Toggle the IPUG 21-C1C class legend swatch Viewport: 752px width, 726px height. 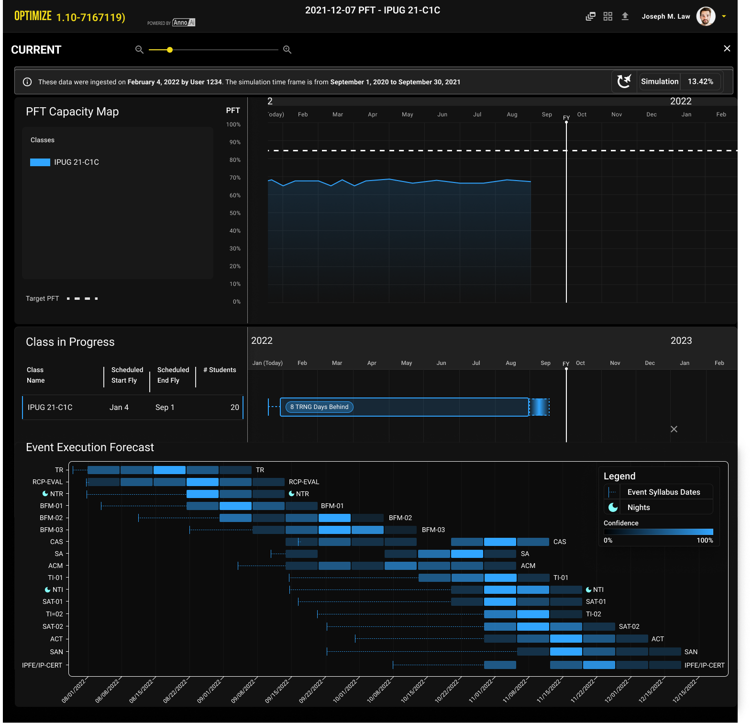[40, 162]
